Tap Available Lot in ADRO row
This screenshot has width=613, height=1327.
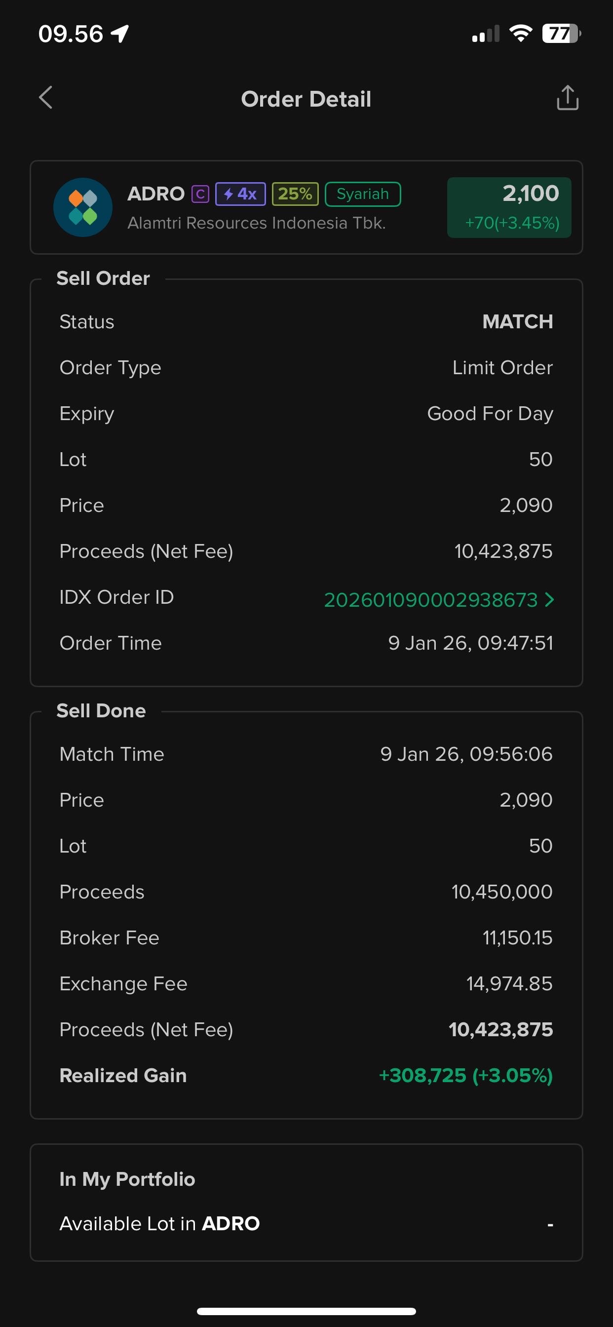(x=306, y=1223)
